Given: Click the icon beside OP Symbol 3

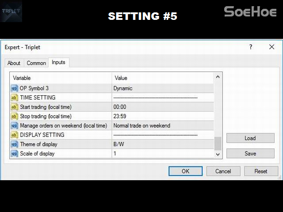Looking at the screenshot, I should click(14, 88).
